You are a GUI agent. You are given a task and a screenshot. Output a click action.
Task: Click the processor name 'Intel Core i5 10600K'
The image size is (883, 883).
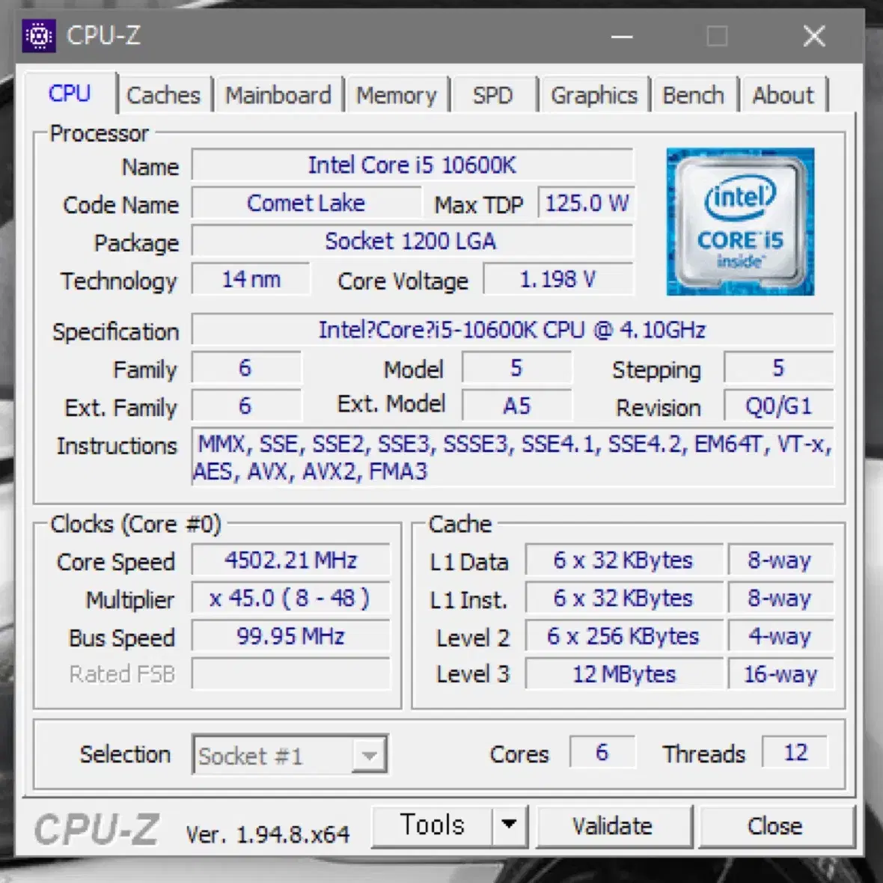(x=412, y=165)
